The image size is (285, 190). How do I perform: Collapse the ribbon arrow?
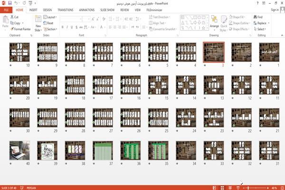(282, 35)
